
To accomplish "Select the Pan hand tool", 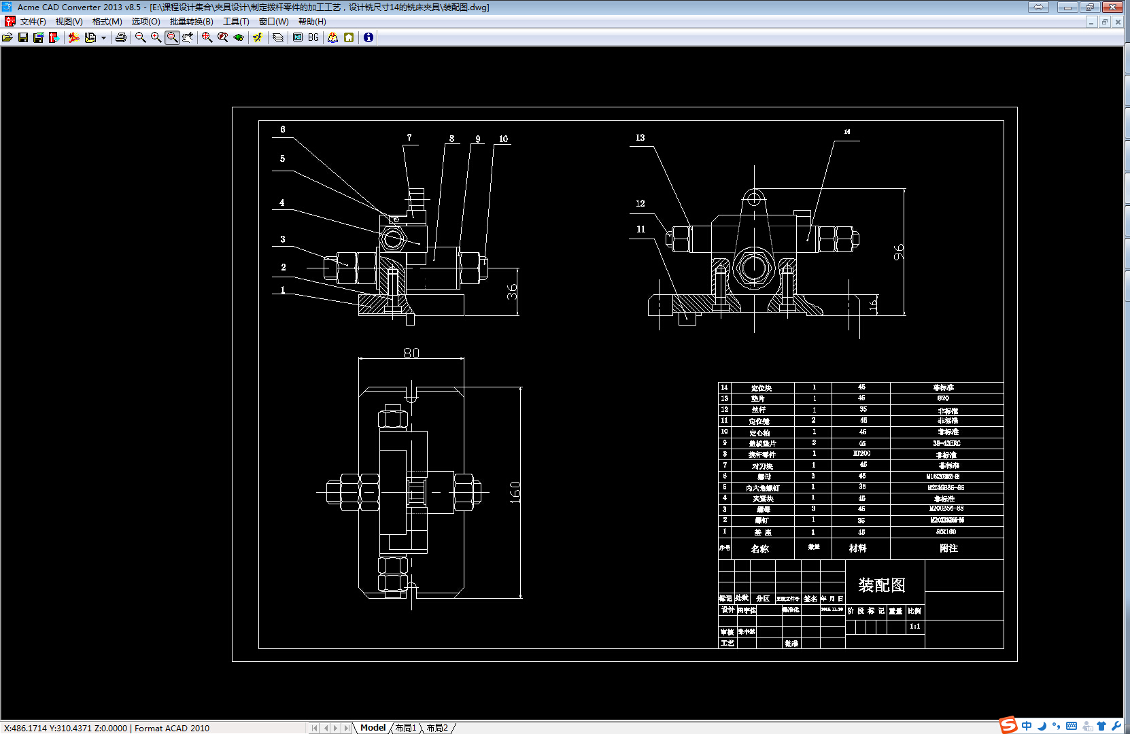I will [188, 37].
